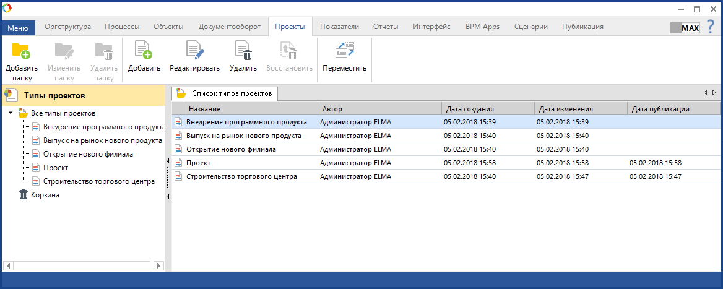Click the Add project type icon
The image size is (723, 289).
point(144,51)
